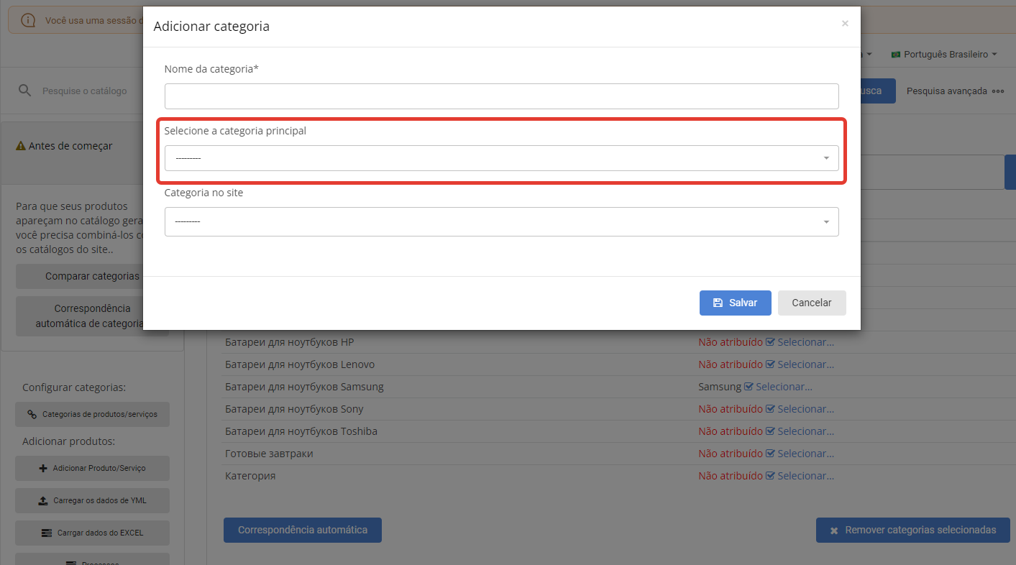Open the Português Brasileiro language menu

(944, 55)
